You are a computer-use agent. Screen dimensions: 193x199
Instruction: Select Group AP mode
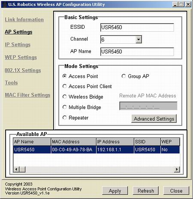pyautogui.click(x=124, y=76)
